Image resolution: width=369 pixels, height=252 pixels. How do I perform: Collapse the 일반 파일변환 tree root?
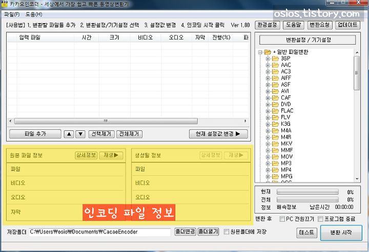click(260, 52)
